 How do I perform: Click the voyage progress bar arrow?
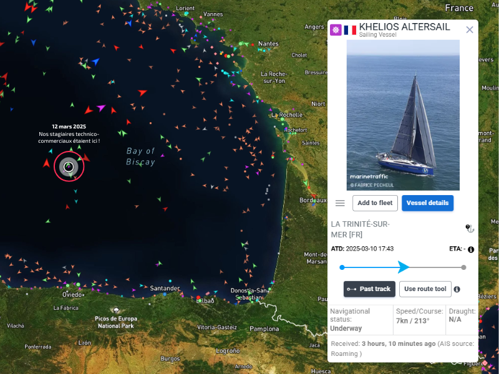click(x=404, y=267)
